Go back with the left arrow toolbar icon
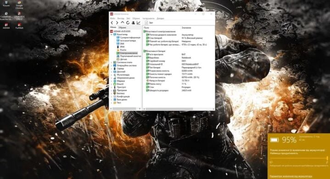The image size is (330, 179). [x=112, y=22]
